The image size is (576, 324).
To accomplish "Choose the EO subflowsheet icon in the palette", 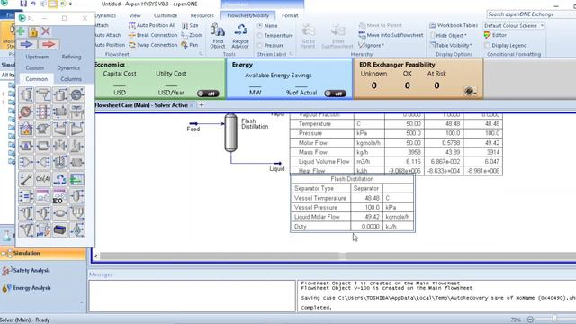I will pyautogui.click(x=60, y=196).
